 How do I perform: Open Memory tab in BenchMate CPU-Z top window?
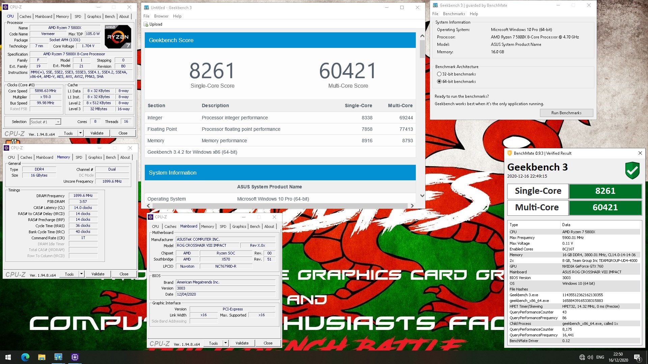pos(62,16)
